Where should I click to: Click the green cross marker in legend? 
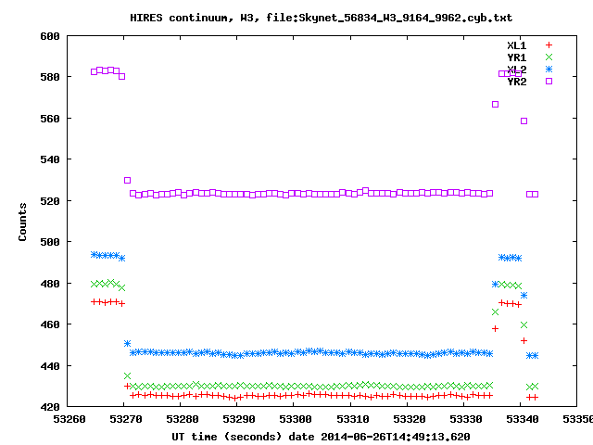coord(549,57)
